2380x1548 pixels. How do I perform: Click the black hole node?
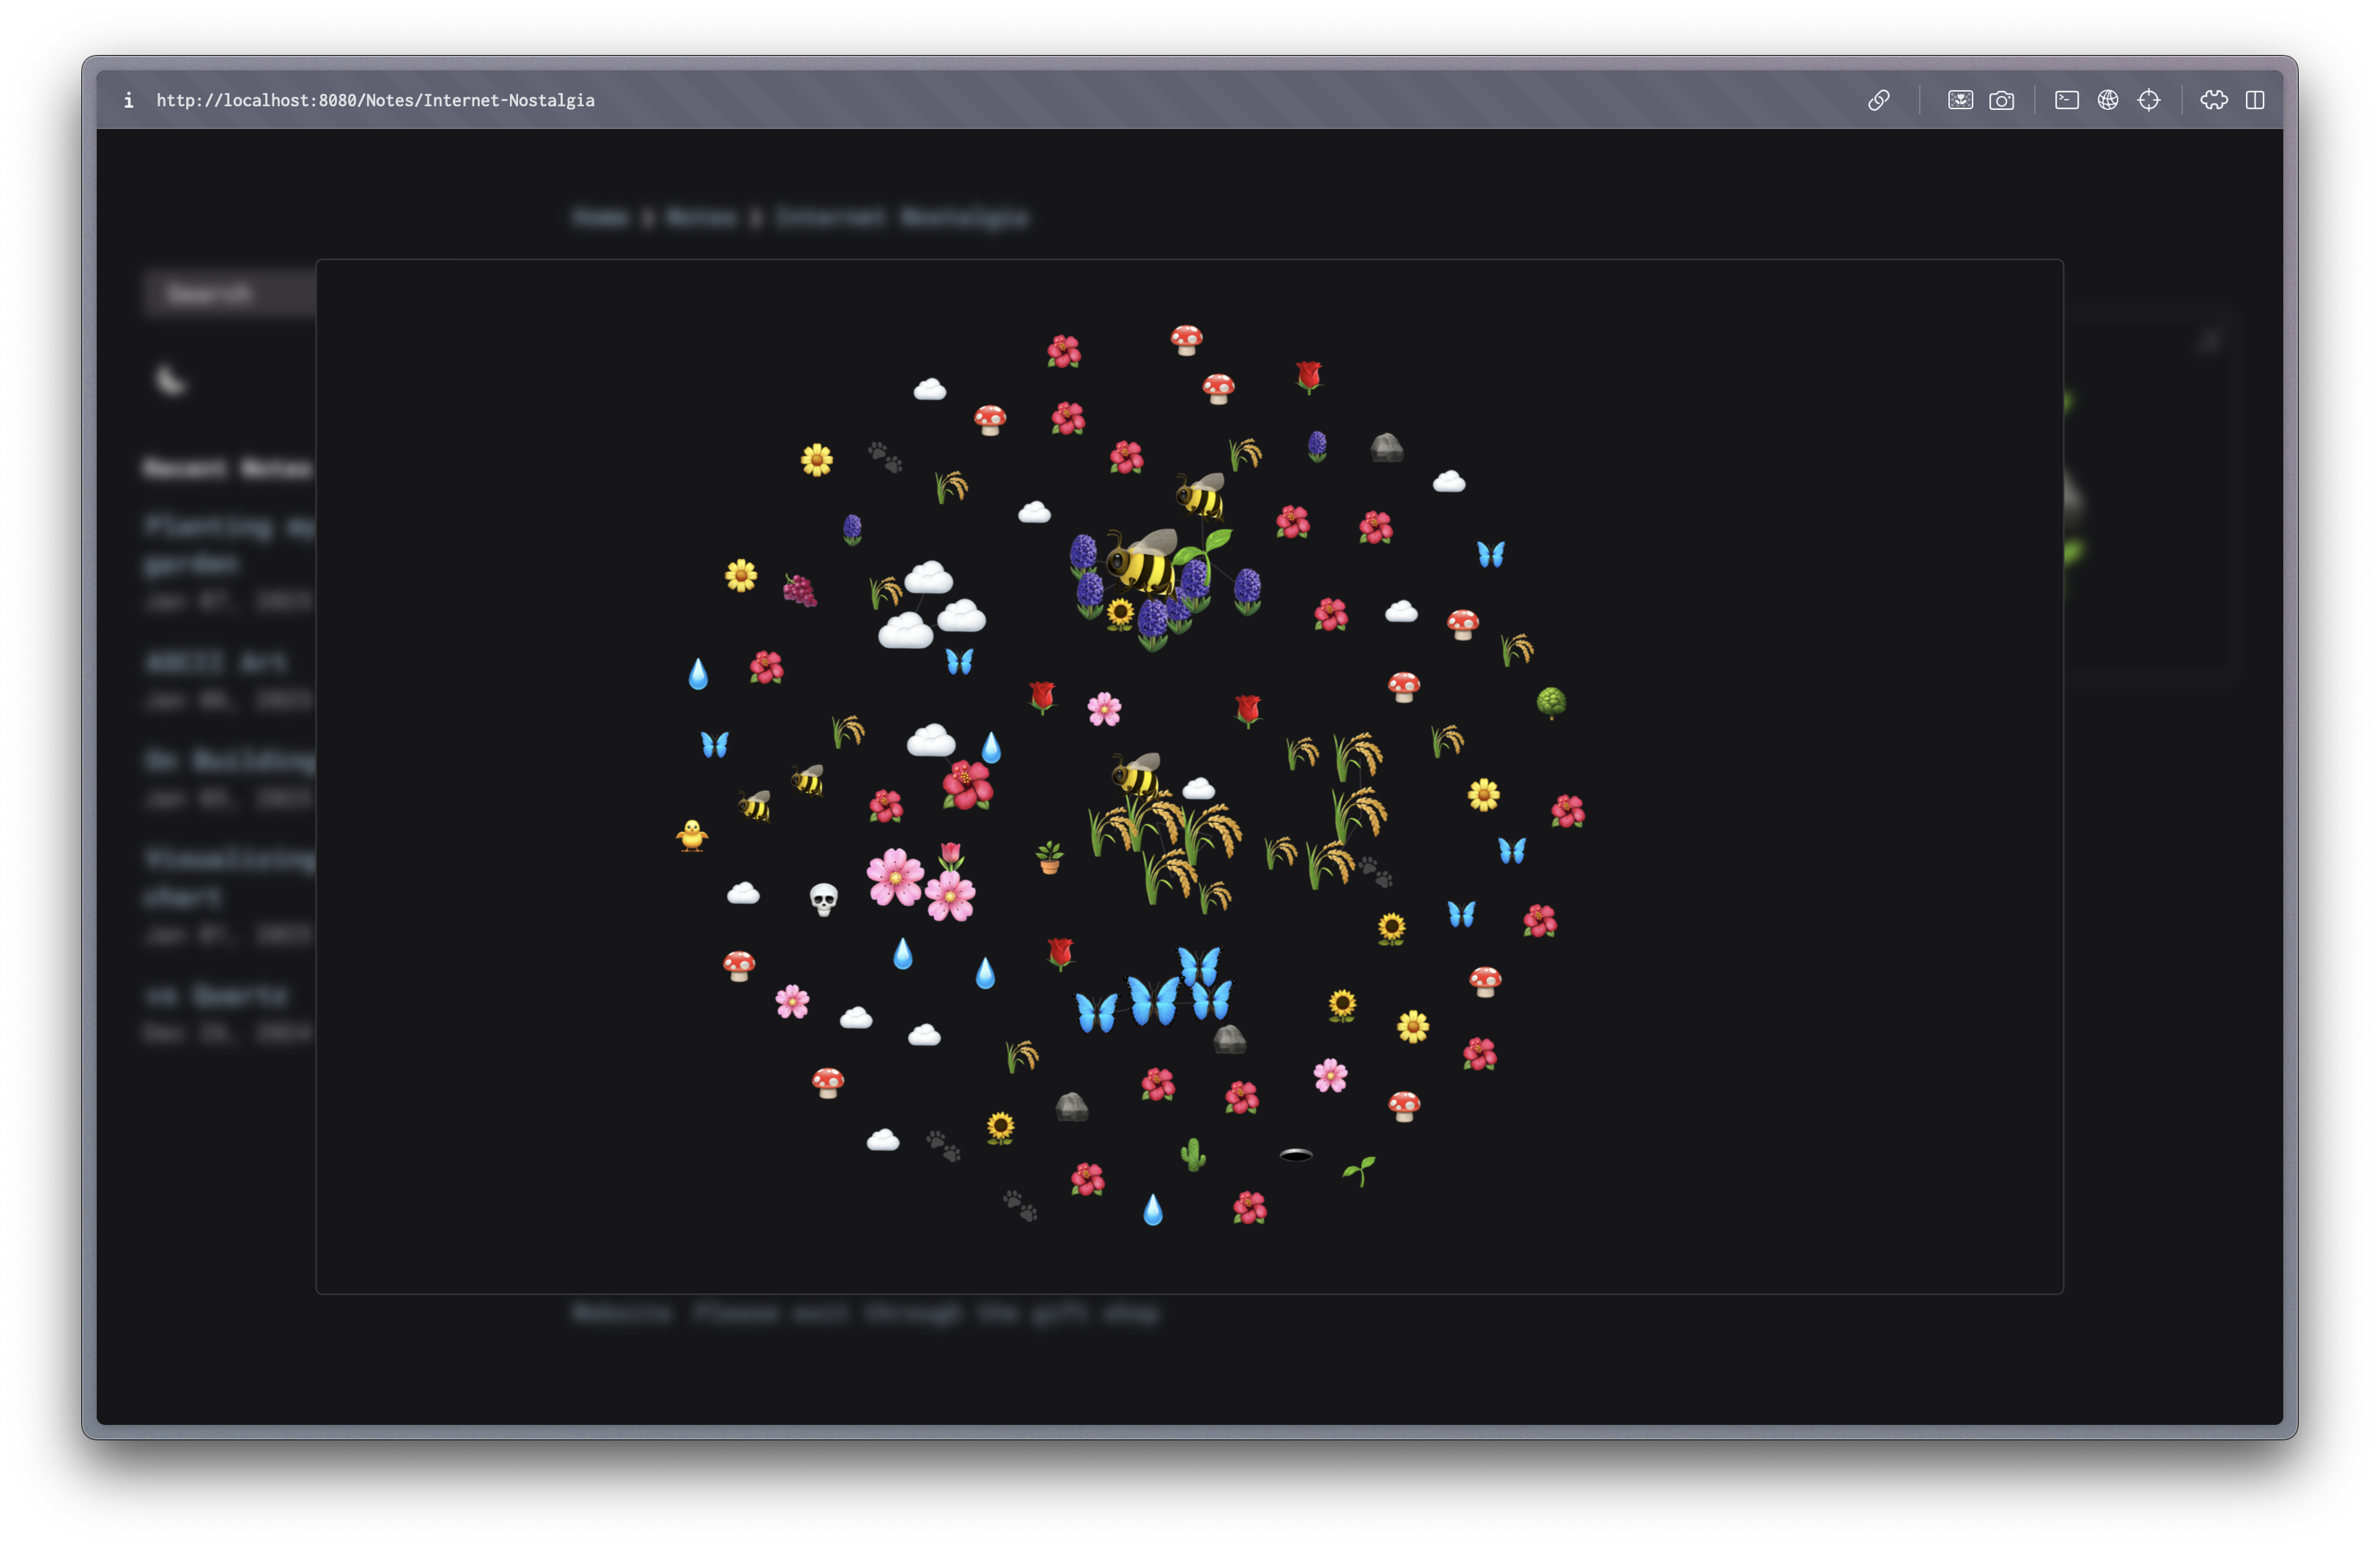(1295, 1155)
